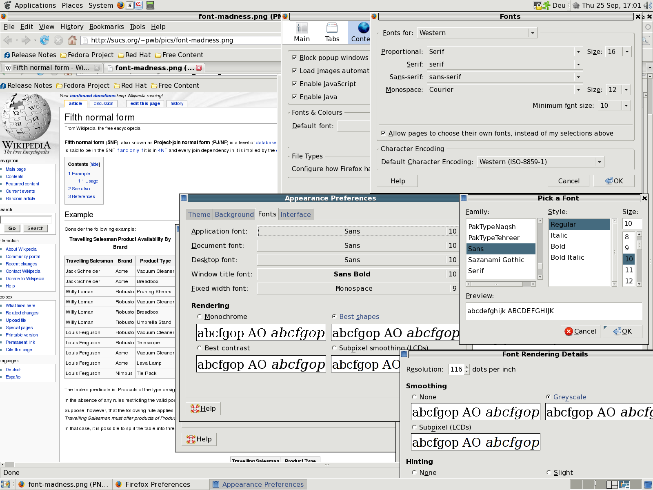Click the Firefox home icon

(72, 40)
